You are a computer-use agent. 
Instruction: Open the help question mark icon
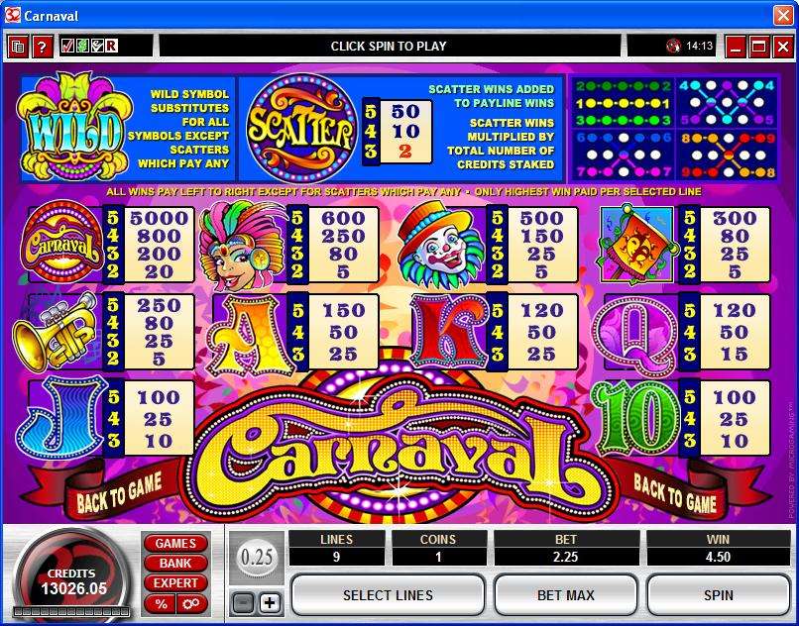click(x=43, y=47)
